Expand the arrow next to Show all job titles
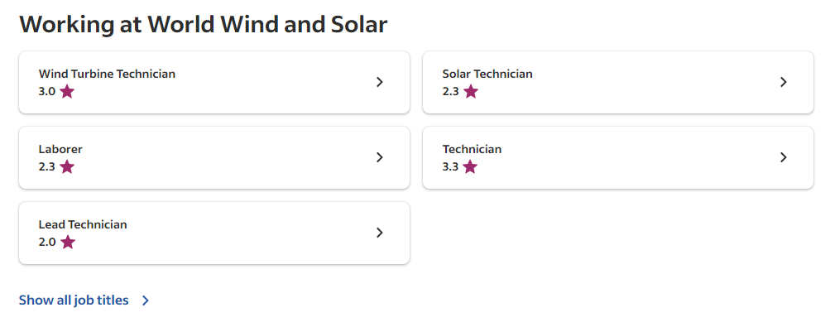 click(146, 300)
